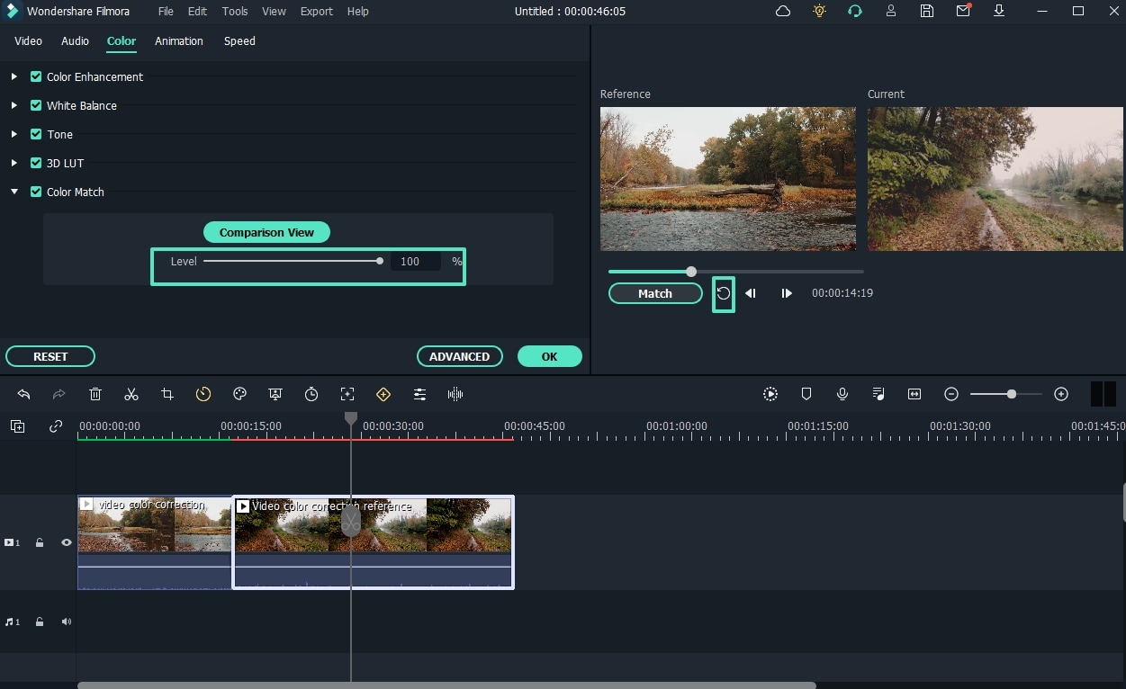1126x689 pixels.
Task: Expand the 3D LUT section
Action: pyautogui.click(x=14, y=163)
